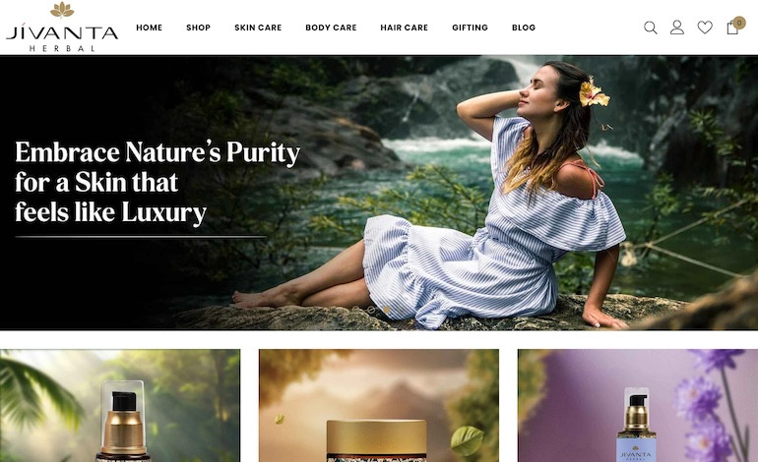This screenshot has width=758, height=462.
Task: Open the Shop menu
Action: click(x=198, y=28)
